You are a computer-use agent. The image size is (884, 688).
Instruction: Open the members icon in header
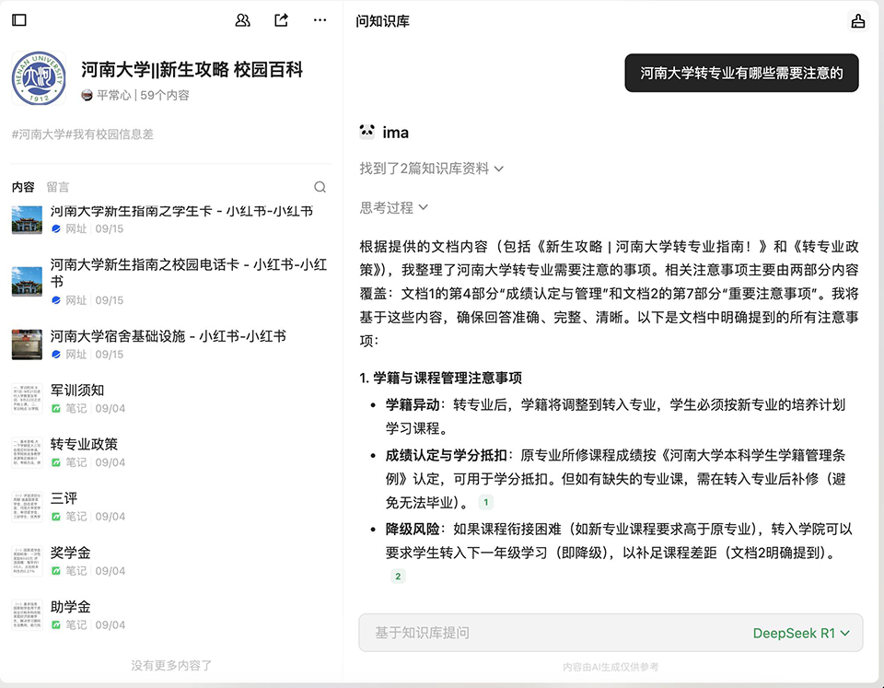[x=243, y=20]
